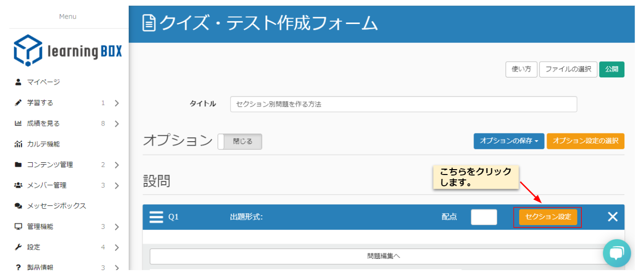Toggle the オプション 閉じる switch
Image resolution: width=644 pixels, height=276 pixels.
240,142
